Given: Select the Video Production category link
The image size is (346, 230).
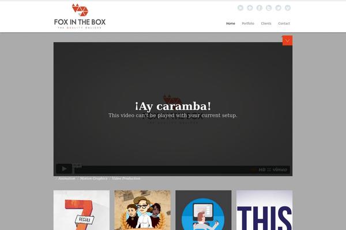Looking at the screenshot, I should click(126, 178).
